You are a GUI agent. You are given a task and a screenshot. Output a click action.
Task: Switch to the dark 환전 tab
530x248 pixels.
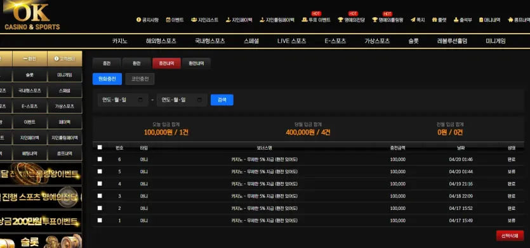click(x=136, y=63)
